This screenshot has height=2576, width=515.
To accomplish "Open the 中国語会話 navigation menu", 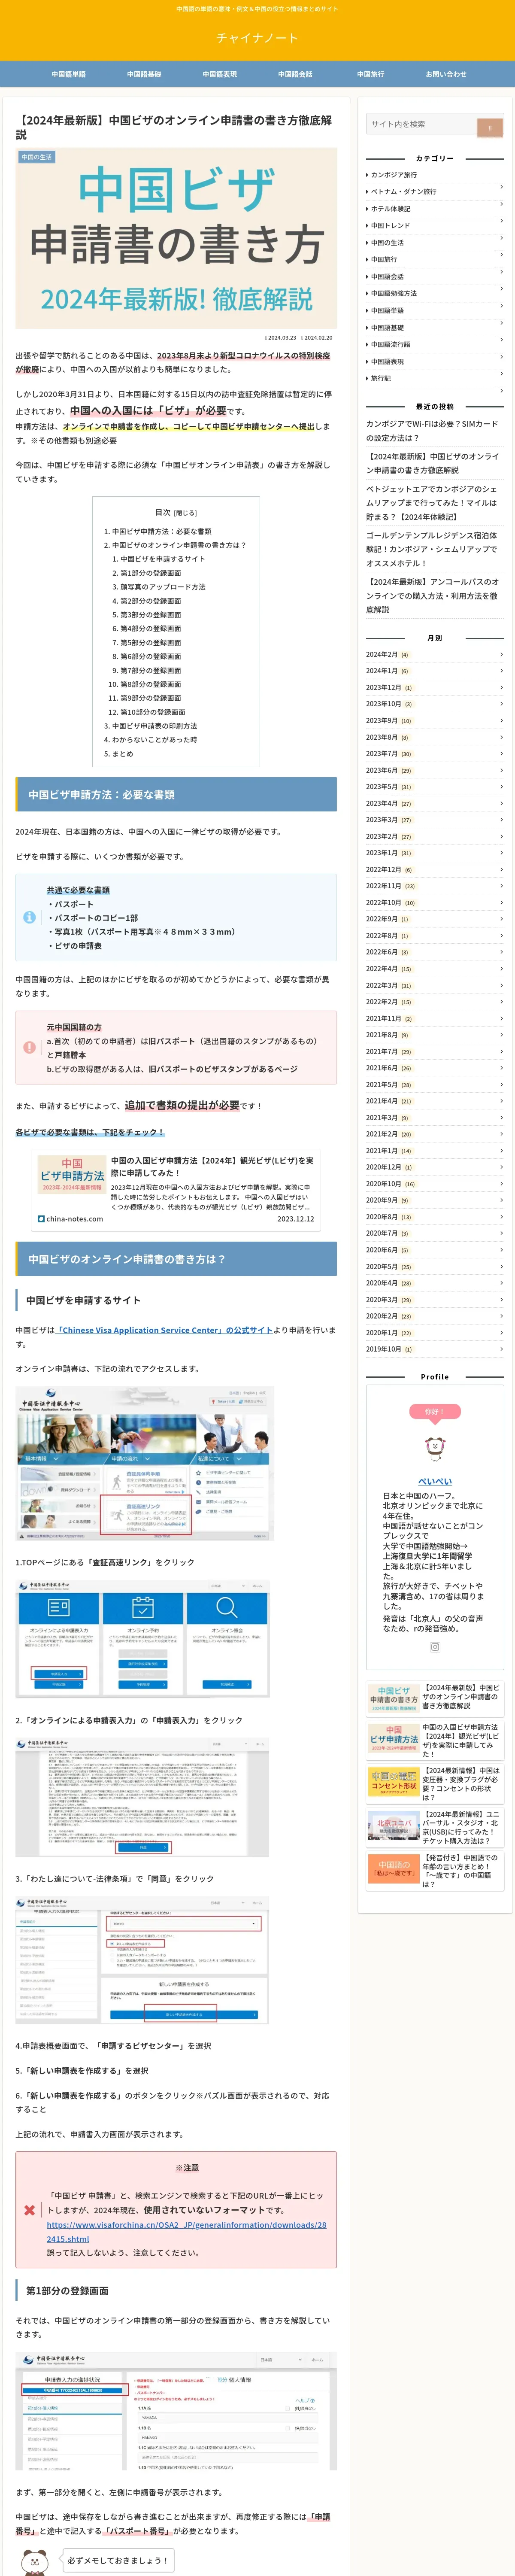I will (x=295, y=74).
